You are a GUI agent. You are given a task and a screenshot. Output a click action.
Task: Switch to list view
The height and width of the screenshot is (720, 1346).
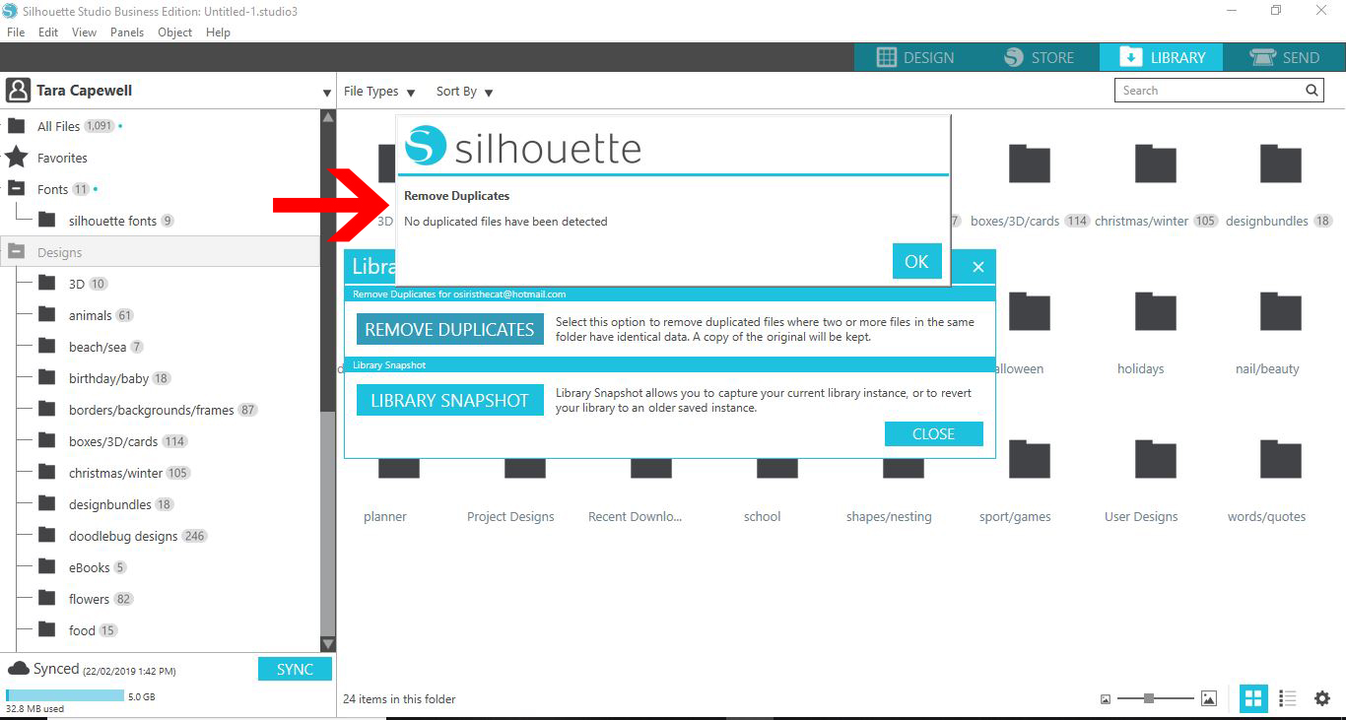[1287, 698]
